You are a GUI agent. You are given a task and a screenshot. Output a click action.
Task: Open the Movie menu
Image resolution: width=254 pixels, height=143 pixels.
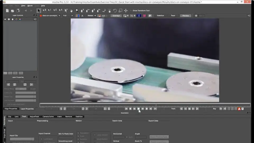click(30, 6)
